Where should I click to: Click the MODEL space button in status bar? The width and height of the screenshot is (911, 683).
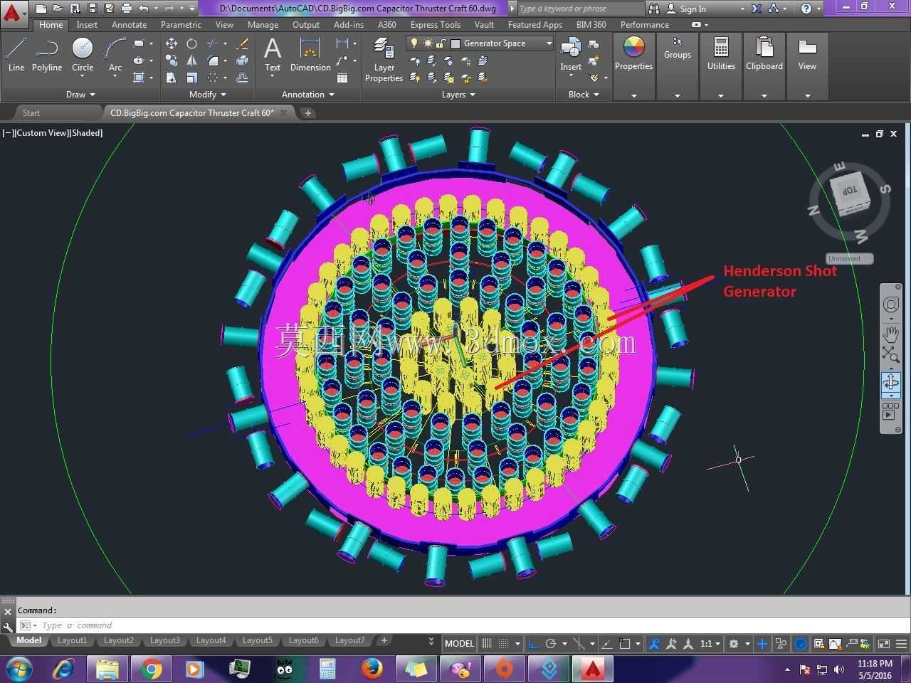pyautogui.click(x=459, y=644)
